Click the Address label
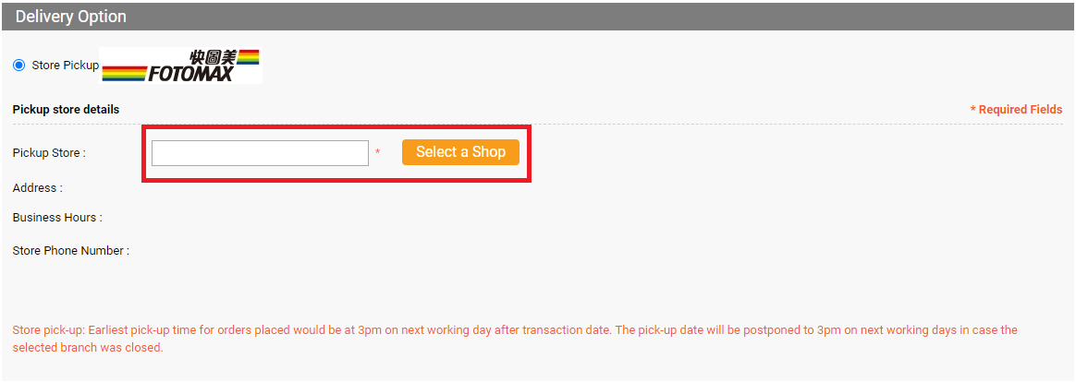The image size is (1076, 382). [37, 187]
